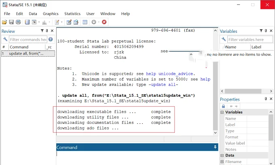Screen dimensions: 275x165
Task: Open the Do-file Editor icon
Action: [x=57, y=22]
